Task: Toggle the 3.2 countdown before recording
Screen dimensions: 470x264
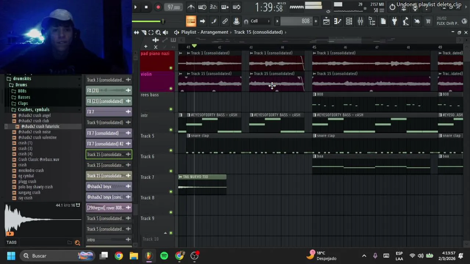Action: [x=214, y=7]
